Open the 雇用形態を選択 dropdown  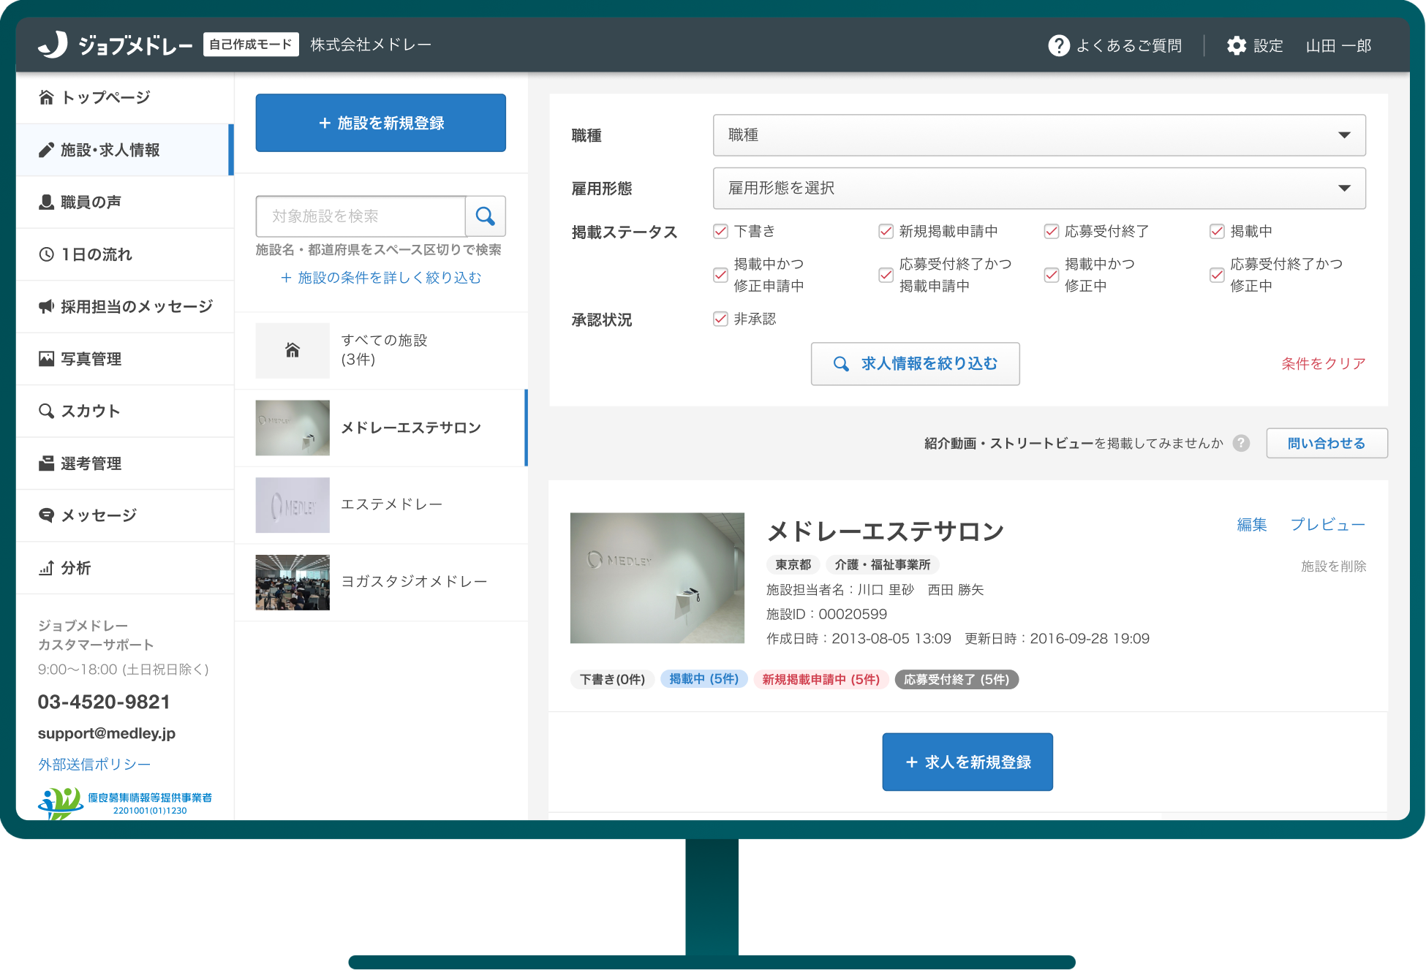point(1039,188)
